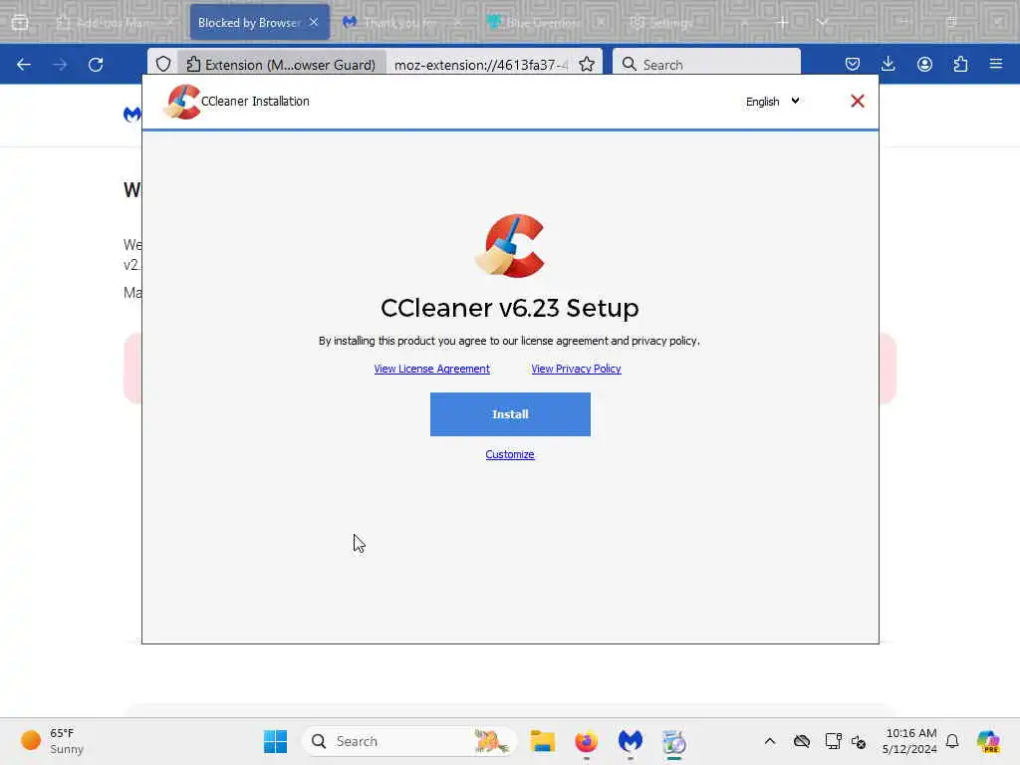Click the display network tray icon

(x=833, y=741)
